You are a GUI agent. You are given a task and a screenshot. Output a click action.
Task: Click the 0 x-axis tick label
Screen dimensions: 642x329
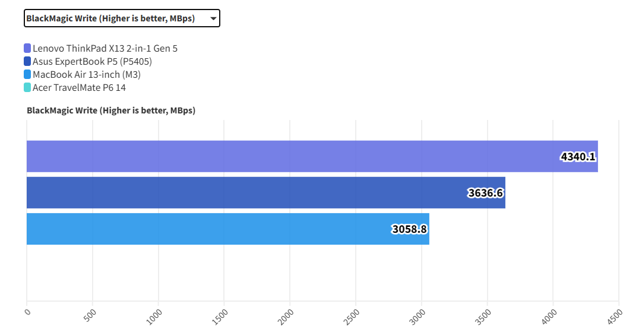pos(27,311)
